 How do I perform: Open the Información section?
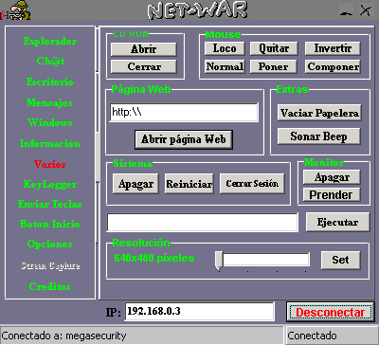(x=50, y=143)
